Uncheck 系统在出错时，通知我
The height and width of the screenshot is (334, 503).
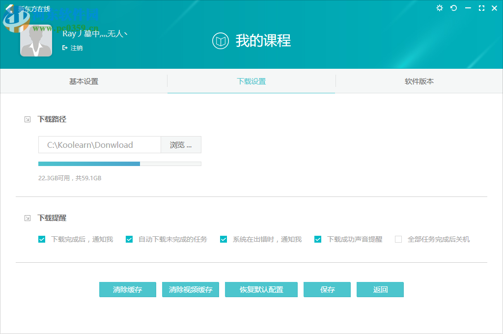(224, 239)
